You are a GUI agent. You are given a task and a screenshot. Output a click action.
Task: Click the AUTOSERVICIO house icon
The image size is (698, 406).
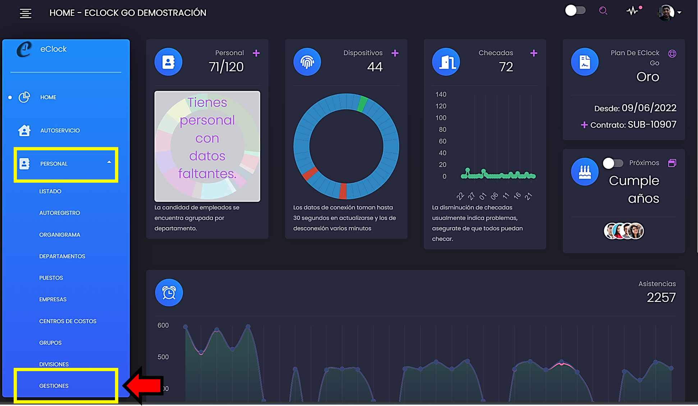tap(24, 130)
